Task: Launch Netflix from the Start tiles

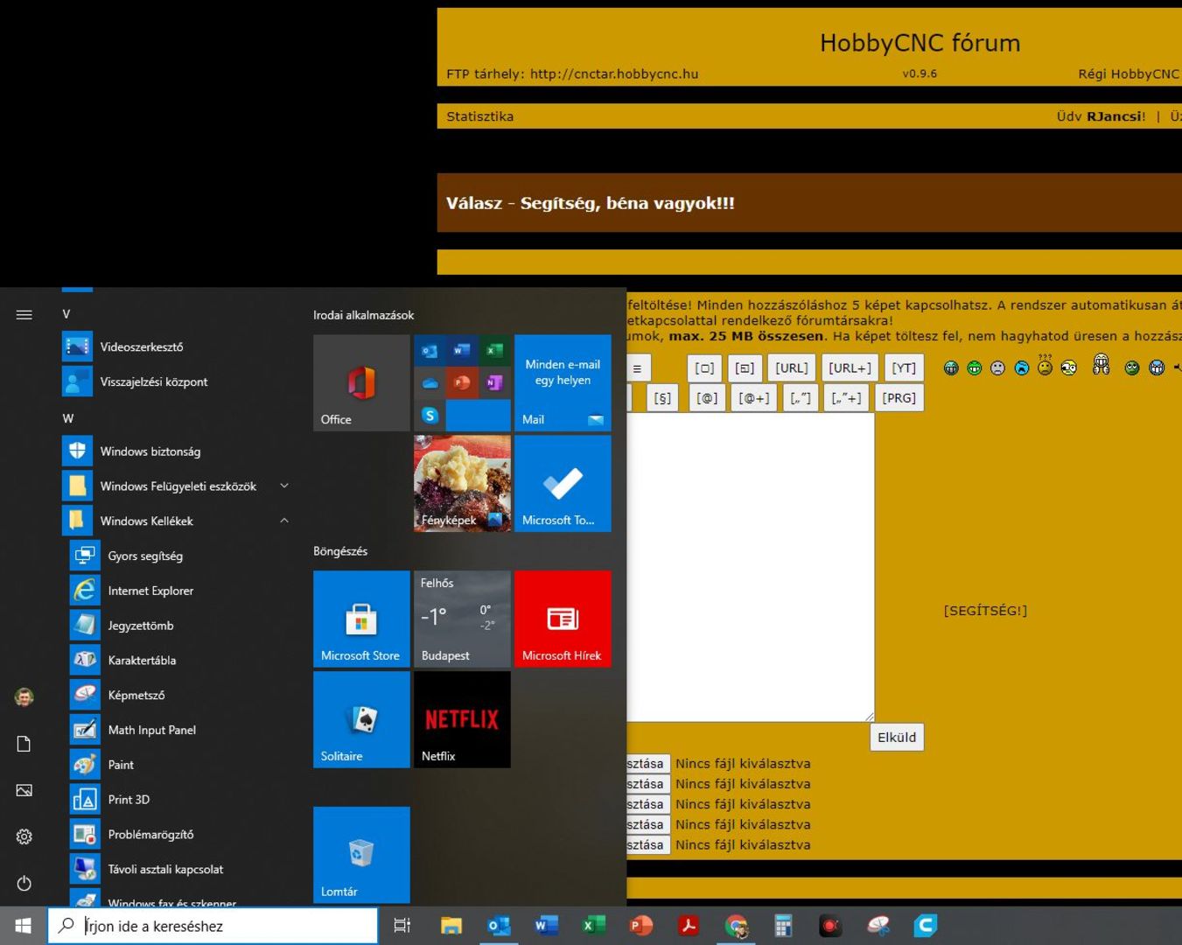Action: pyautogui.click(x=462, y=719)
